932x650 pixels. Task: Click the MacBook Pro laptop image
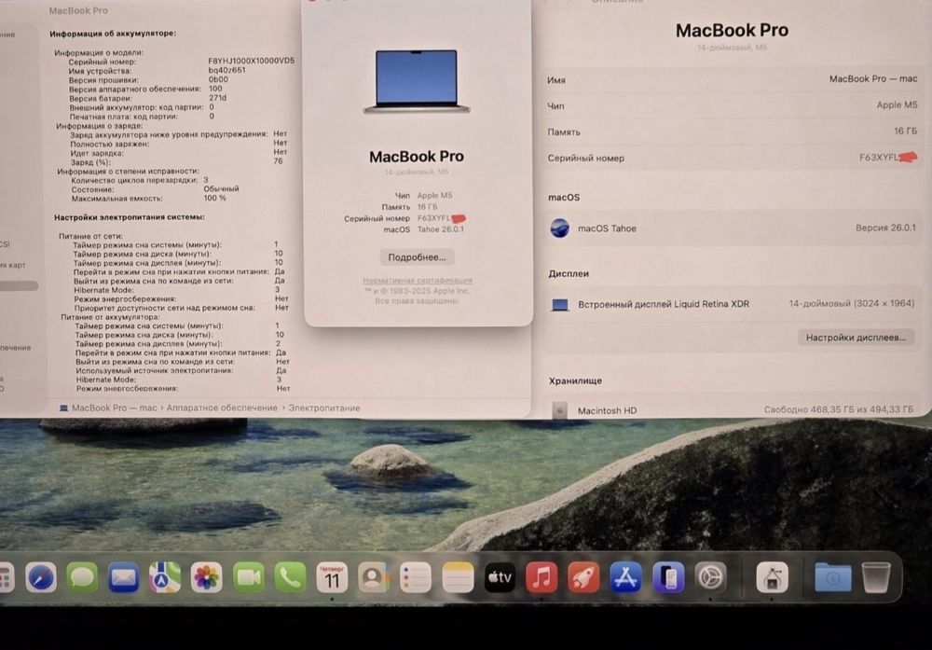417,81
